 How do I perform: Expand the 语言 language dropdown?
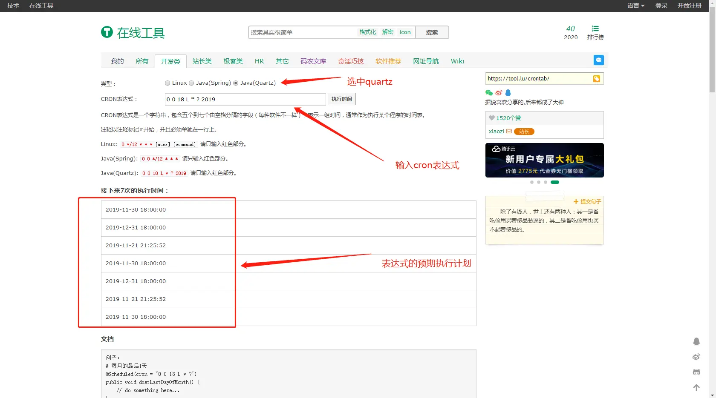(636, 6)
